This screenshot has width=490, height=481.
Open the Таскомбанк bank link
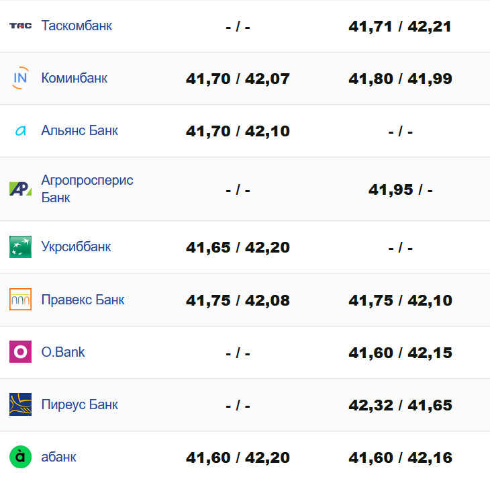tap(77, 26)
